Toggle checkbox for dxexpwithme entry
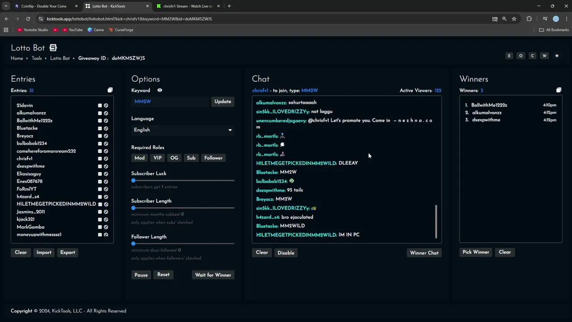 click(x=100, y=166)
